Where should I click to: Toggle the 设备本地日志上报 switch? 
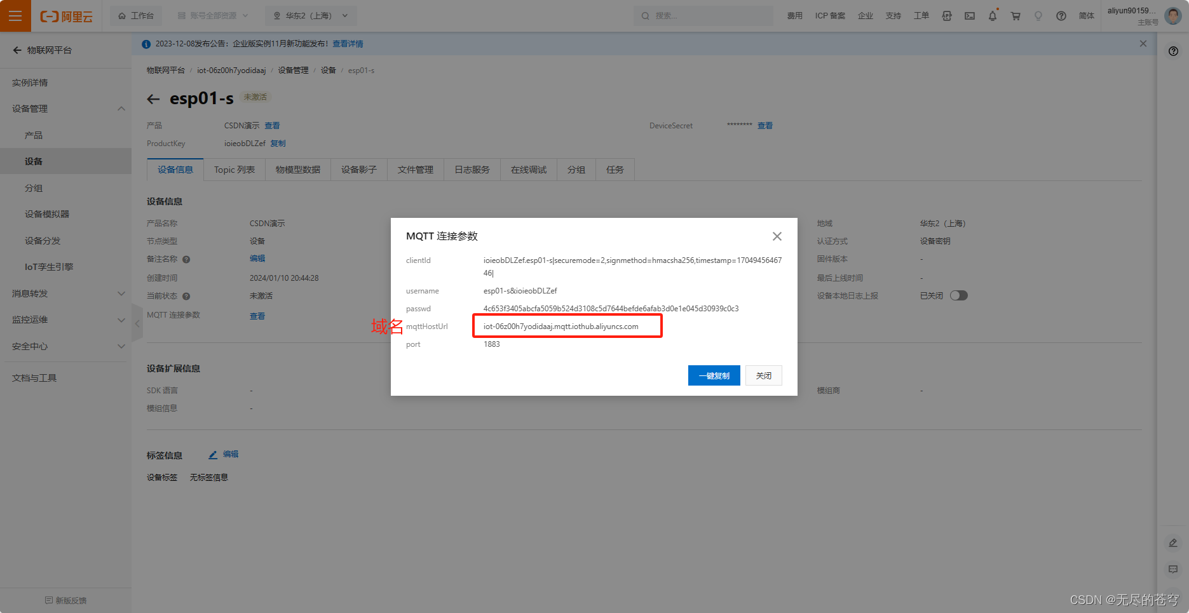(959, 295)
